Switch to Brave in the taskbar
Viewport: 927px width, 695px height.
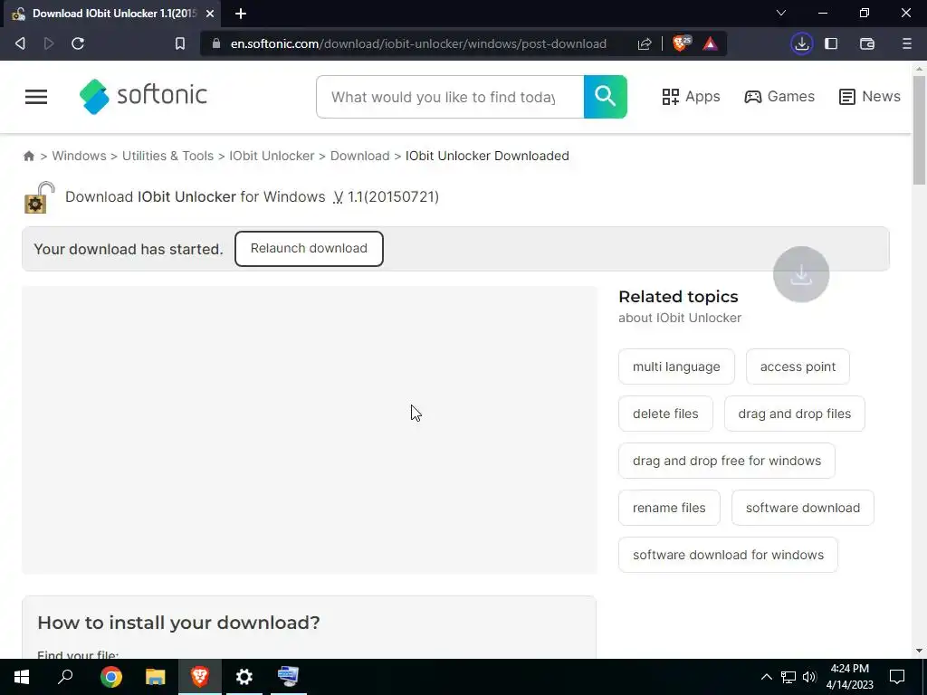click(x=200, y=677)
